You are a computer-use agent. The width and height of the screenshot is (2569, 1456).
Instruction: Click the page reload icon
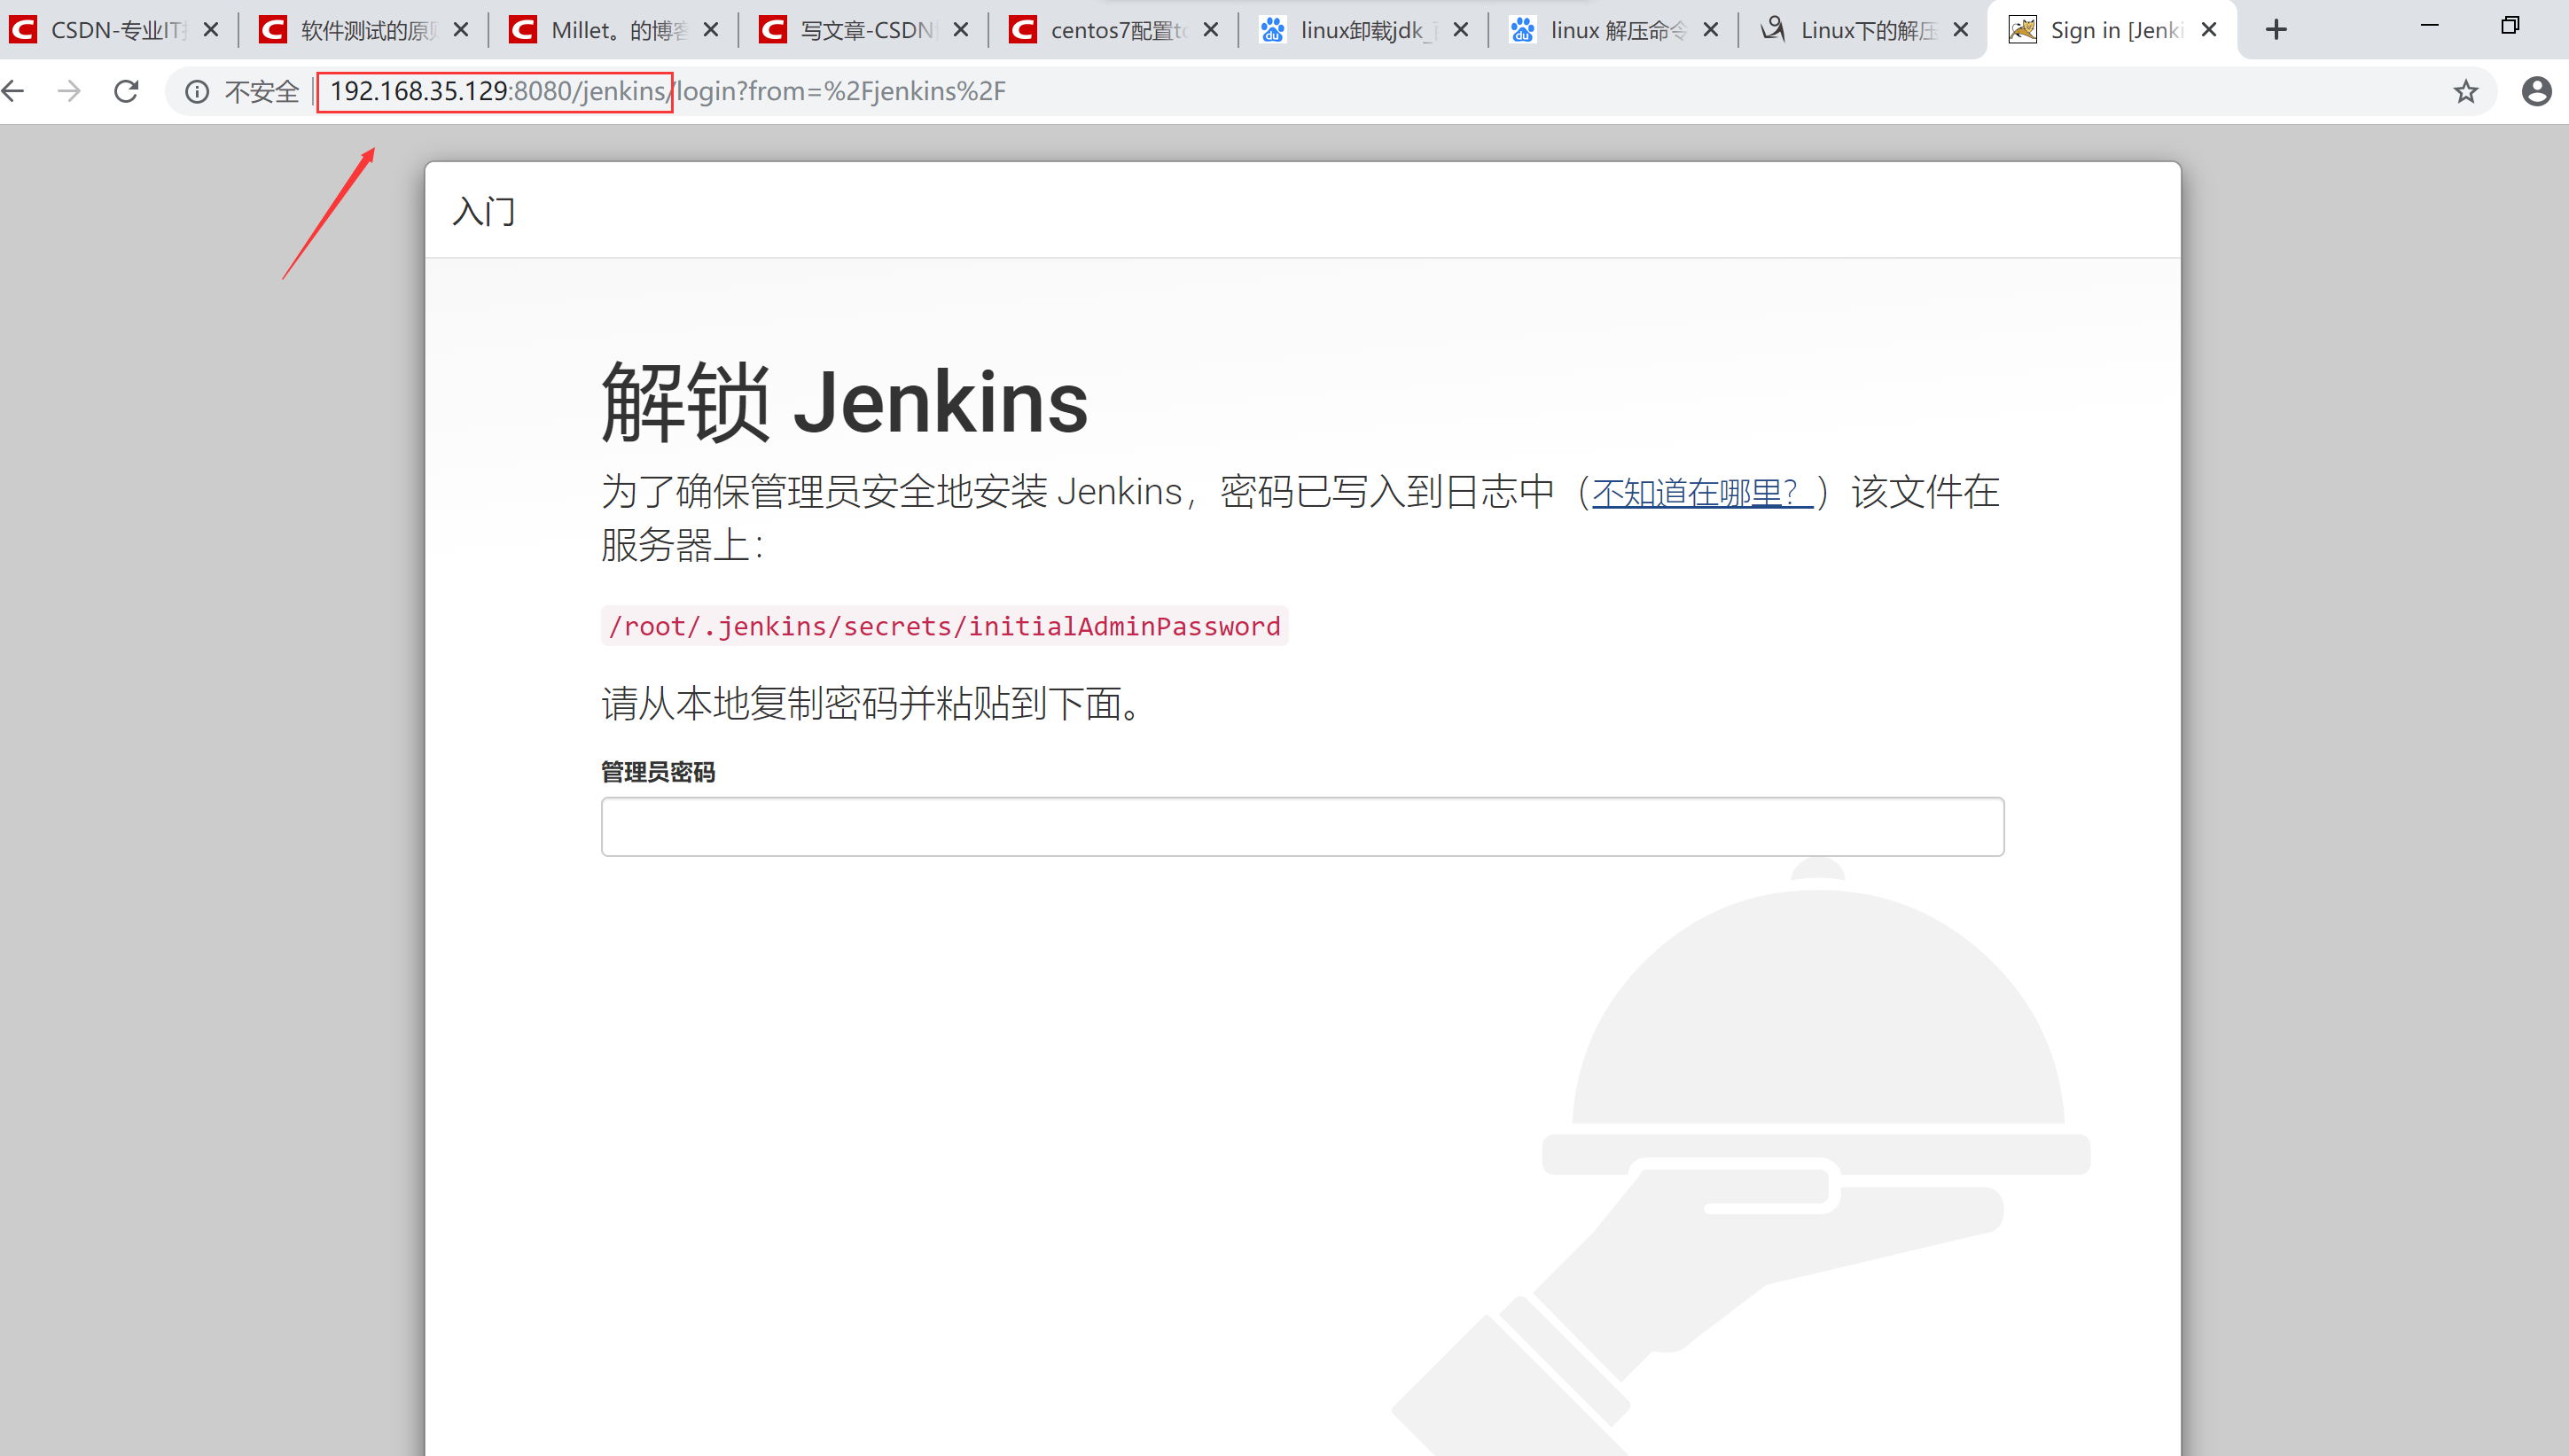pos(126,91)
